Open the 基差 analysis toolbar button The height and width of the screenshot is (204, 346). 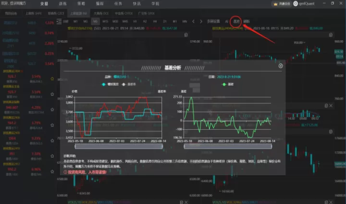click(236, 22)
